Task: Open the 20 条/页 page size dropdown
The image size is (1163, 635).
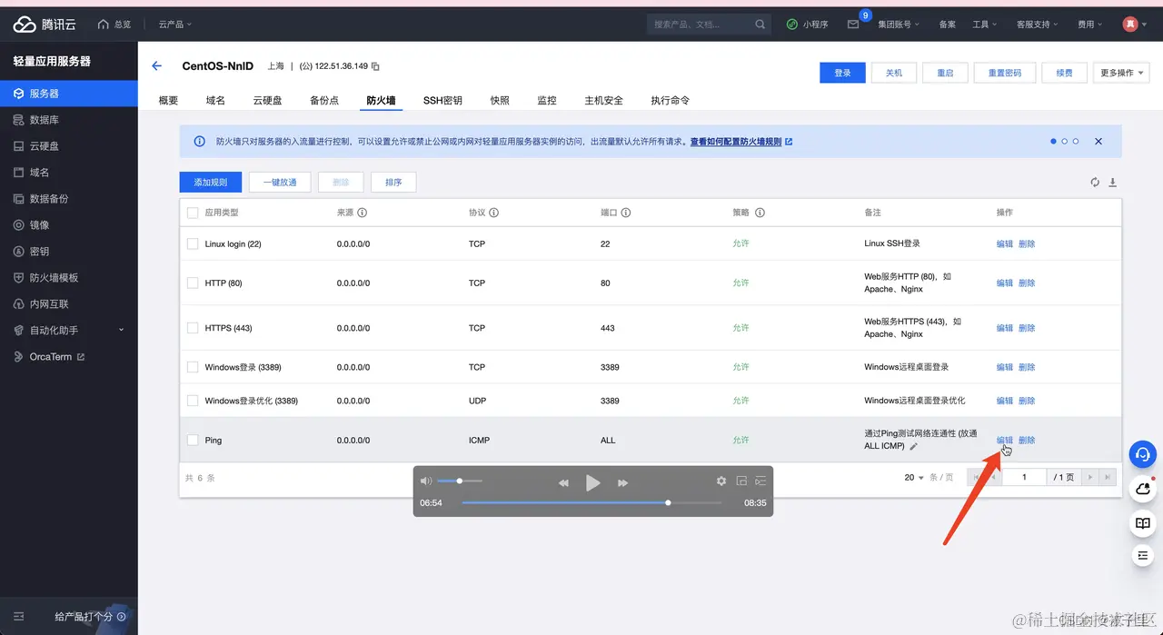Action: (x=914, y=477)
